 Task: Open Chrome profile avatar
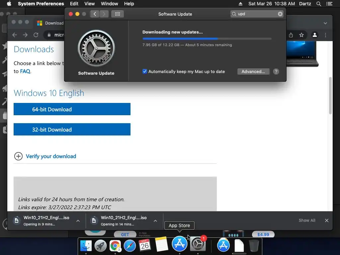click(x=315, y=35)
